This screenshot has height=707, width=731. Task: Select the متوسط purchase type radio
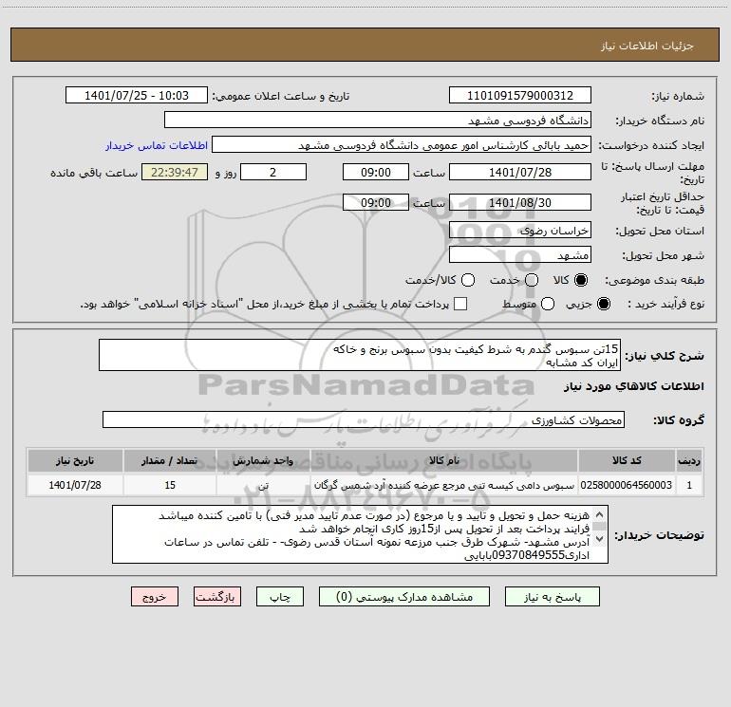548,304
